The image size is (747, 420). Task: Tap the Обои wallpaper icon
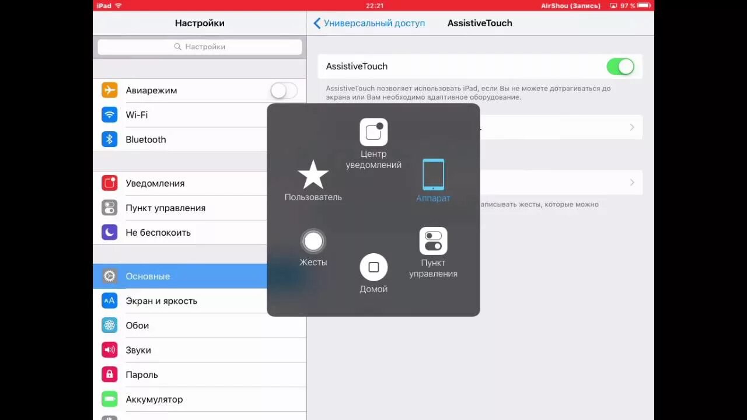click(x=110, y=325)
